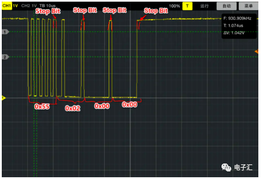Click the ΔV: 1.042V measurement readout

coord(234,33)
